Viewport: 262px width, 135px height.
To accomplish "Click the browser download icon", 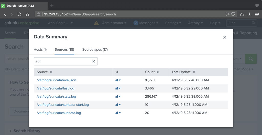I will [x=249, y=14].
